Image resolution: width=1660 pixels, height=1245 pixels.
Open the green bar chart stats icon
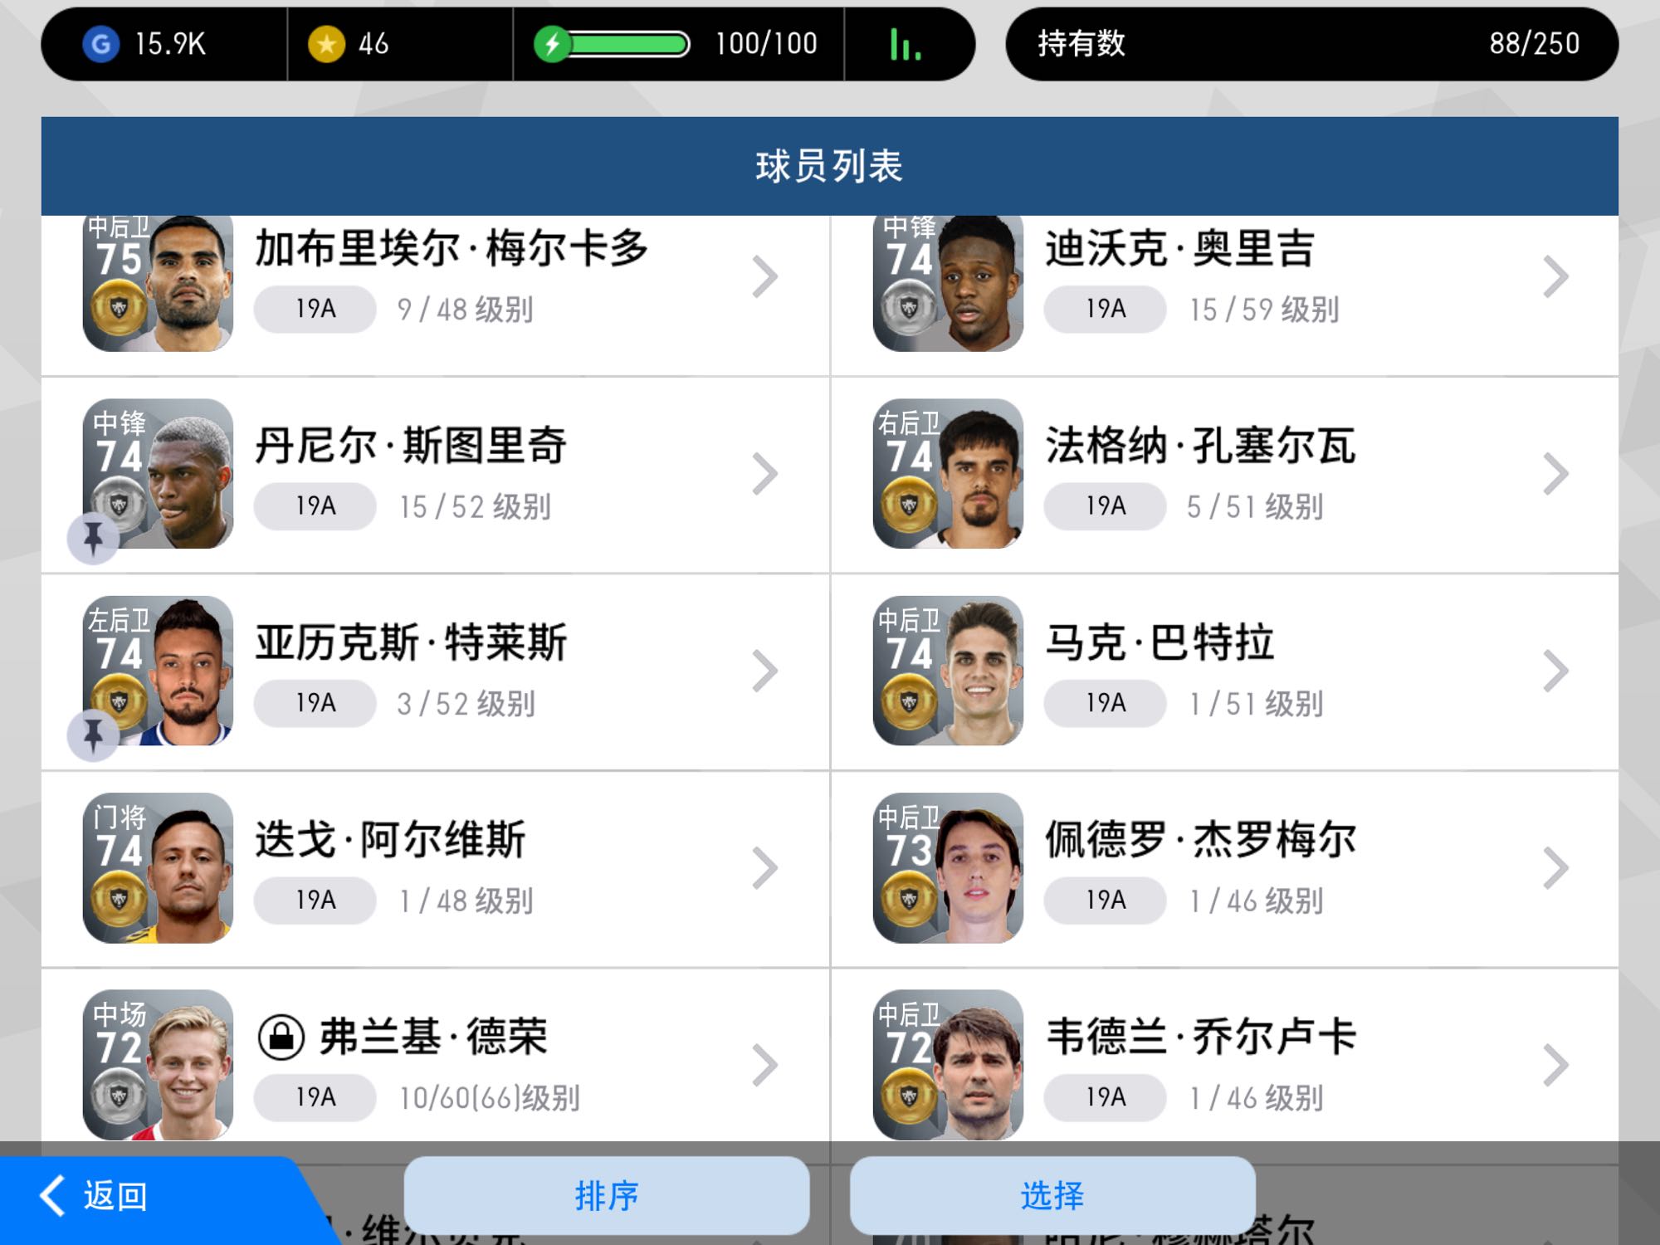[906, 44]
